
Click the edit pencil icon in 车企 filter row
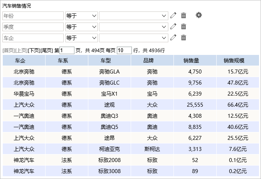click(173, 38)
